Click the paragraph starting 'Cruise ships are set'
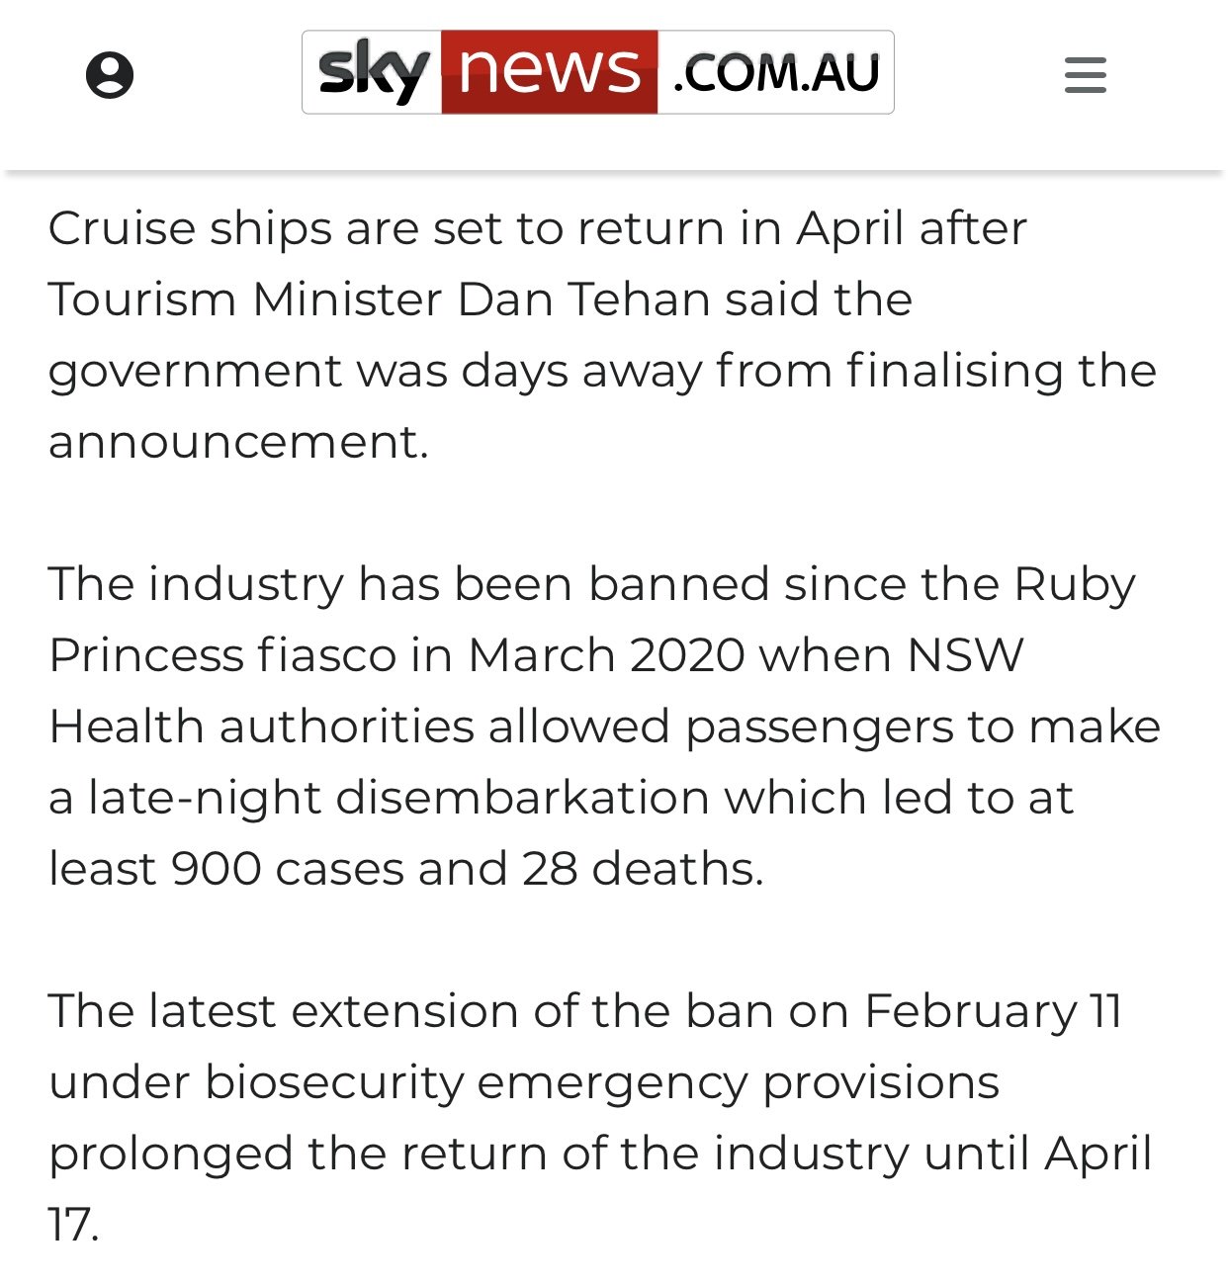The height and width of the screenshot is (1285, 1228). (x=602, y=334)
